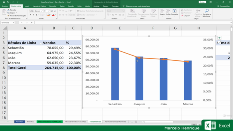Open the Arquivo menu
233x131 pixels.
point(5,6)
